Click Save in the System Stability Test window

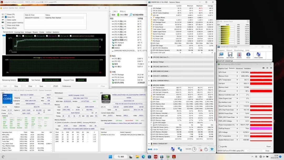(41, 86)
